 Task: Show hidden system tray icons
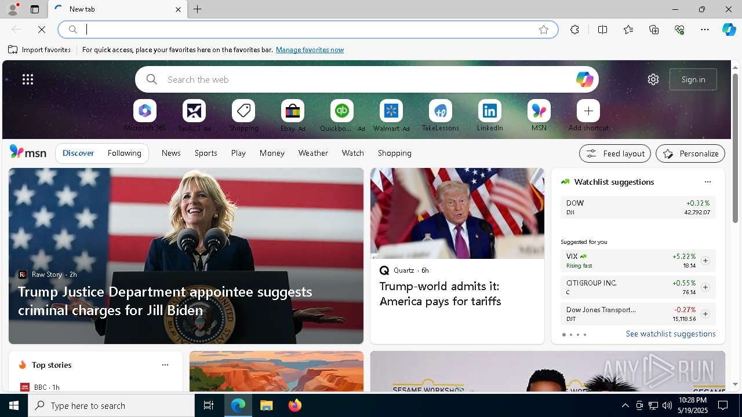pyautogui.click(x=625, y=405)
